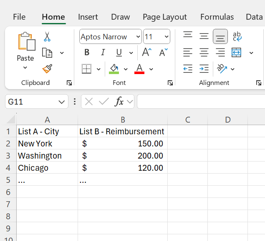Open the Insert tab
This screenshot has width=265, height=241.
88,17
